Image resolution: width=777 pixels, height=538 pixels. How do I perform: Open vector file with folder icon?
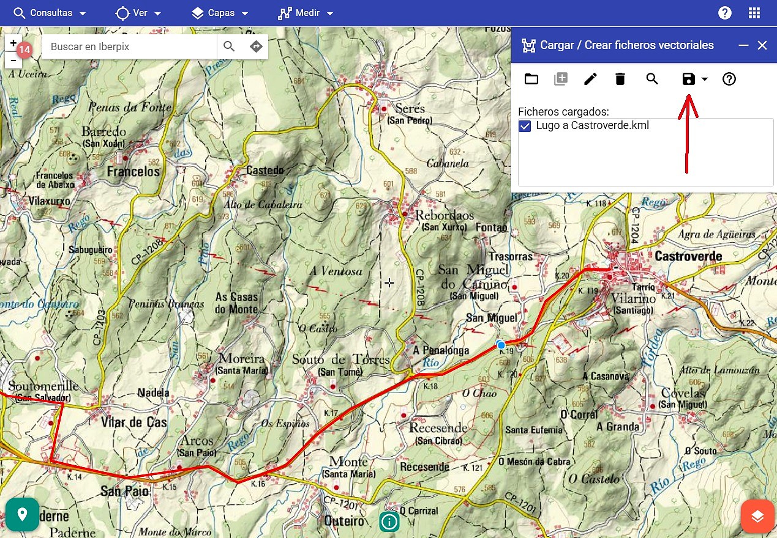[531, 79]
